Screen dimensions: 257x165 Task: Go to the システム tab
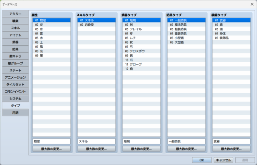15,98
